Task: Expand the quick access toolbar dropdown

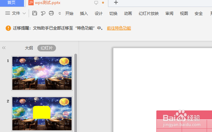Action: (60, 13)
